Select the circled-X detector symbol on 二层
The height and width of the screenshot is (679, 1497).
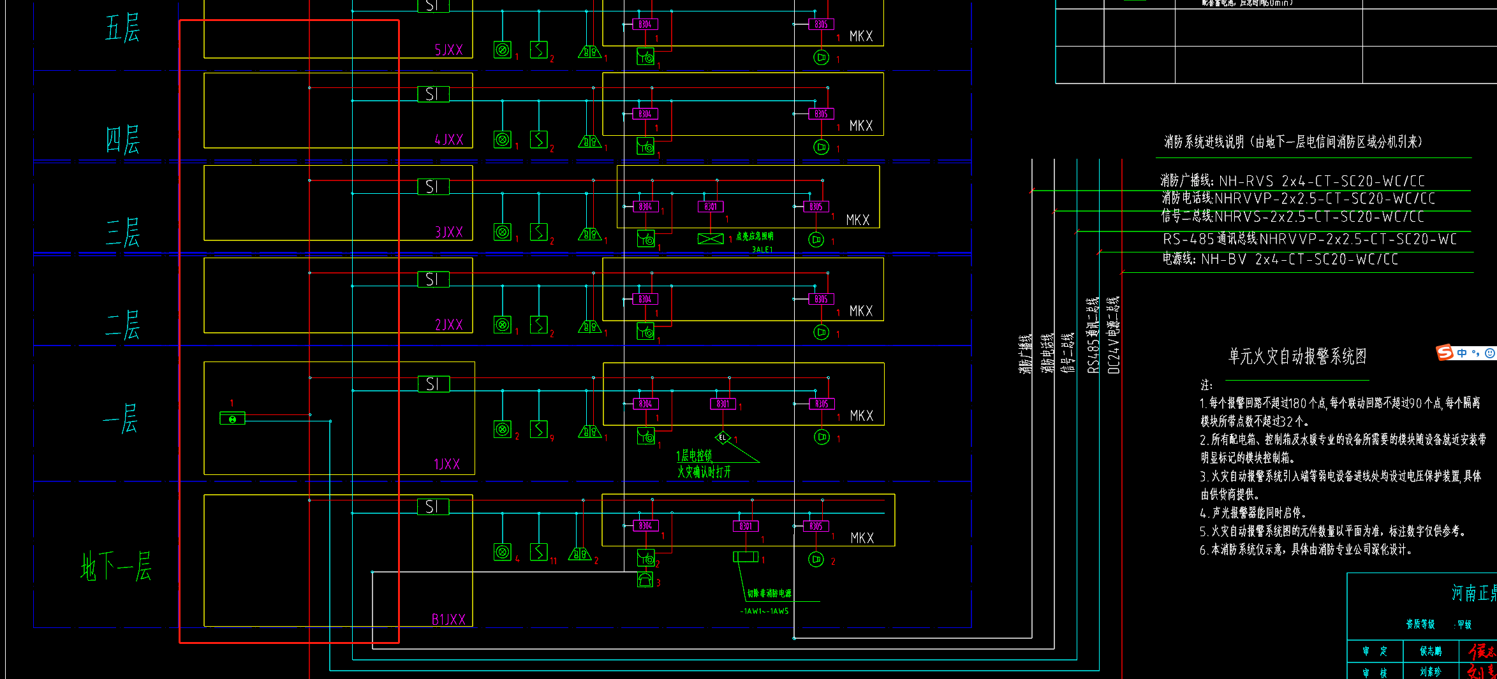503,325
